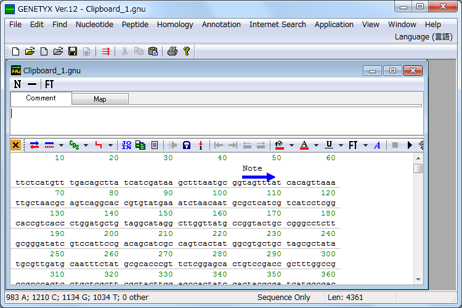Click the red arrow to position 1 icon
462x308 pixels.
(x=201, y=145)
